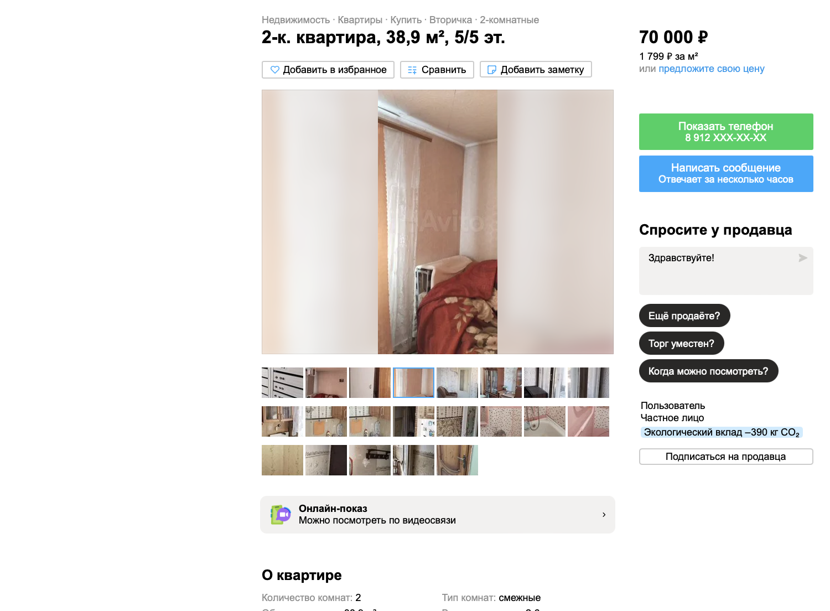Click the Написать сообщение button
Screen dimensions: 830x611
tap(726, 174)
